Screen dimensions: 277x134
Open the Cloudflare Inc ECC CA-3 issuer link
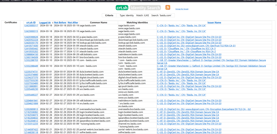tap(186, 49)
